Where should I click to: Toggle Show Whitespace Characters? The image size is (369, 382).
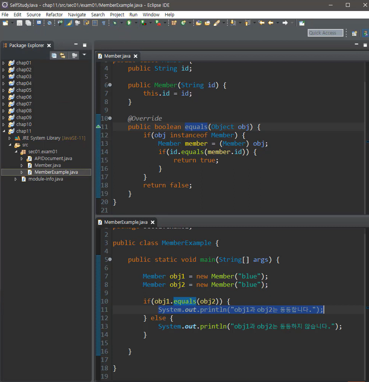point(104,23)
